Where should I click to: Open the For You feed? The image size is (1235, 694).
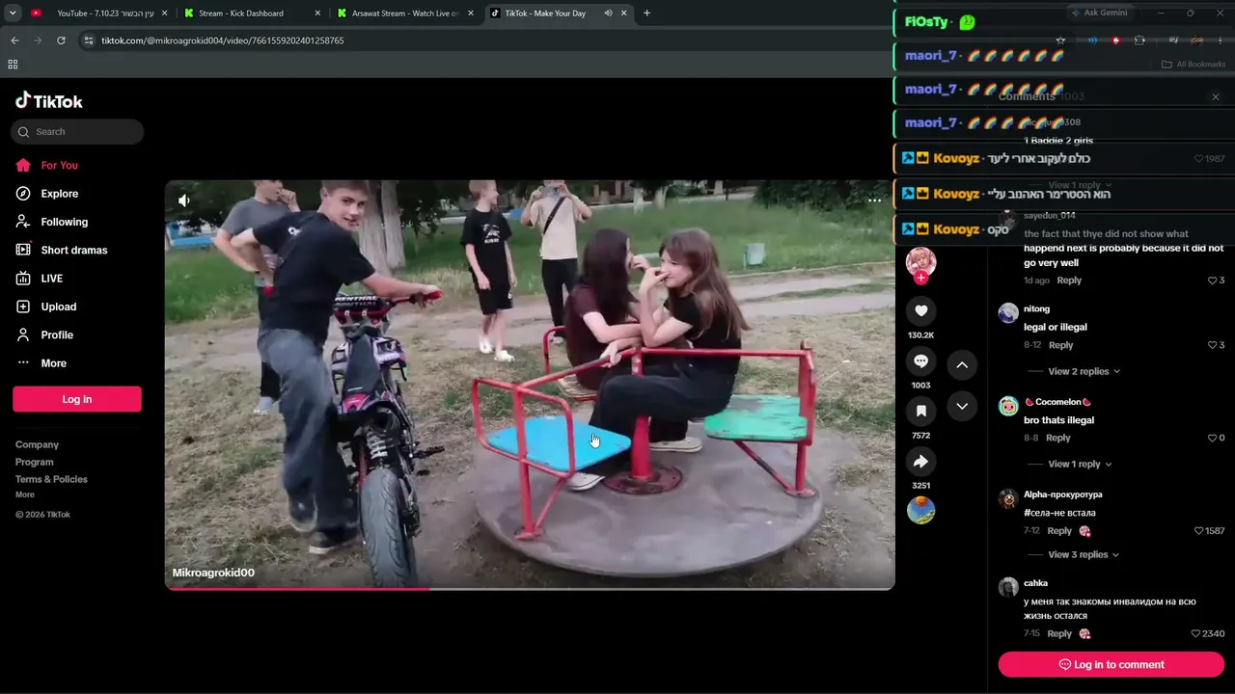tap(59, 166)
